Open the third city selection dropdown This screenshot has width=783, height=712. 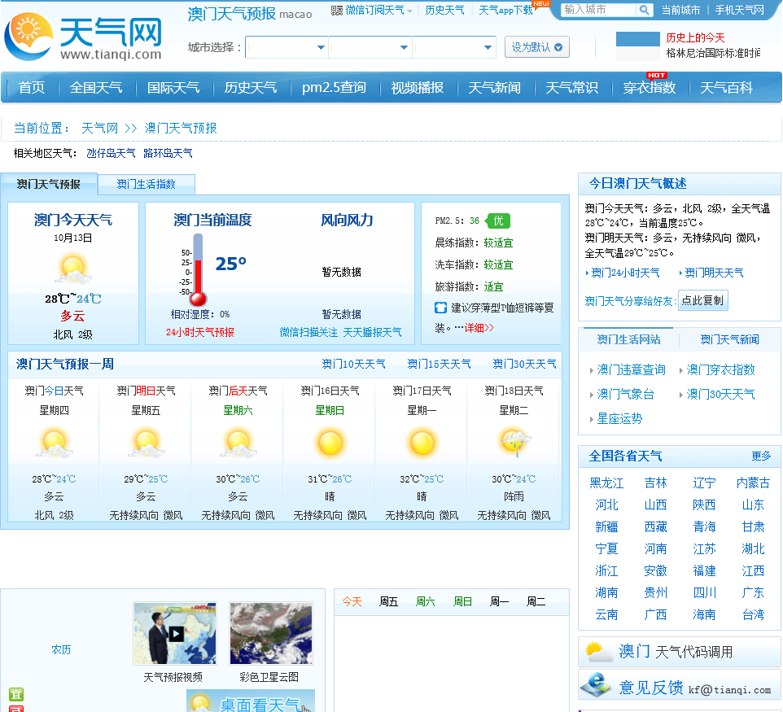click(x=454, y=47)
